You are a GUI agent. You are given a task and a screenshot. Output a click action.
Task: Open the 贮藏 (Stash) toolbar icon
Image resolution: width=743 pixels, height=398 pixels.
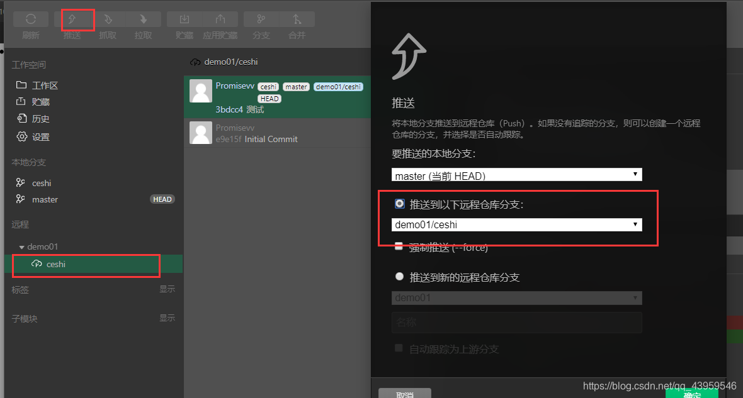(184, 18)
